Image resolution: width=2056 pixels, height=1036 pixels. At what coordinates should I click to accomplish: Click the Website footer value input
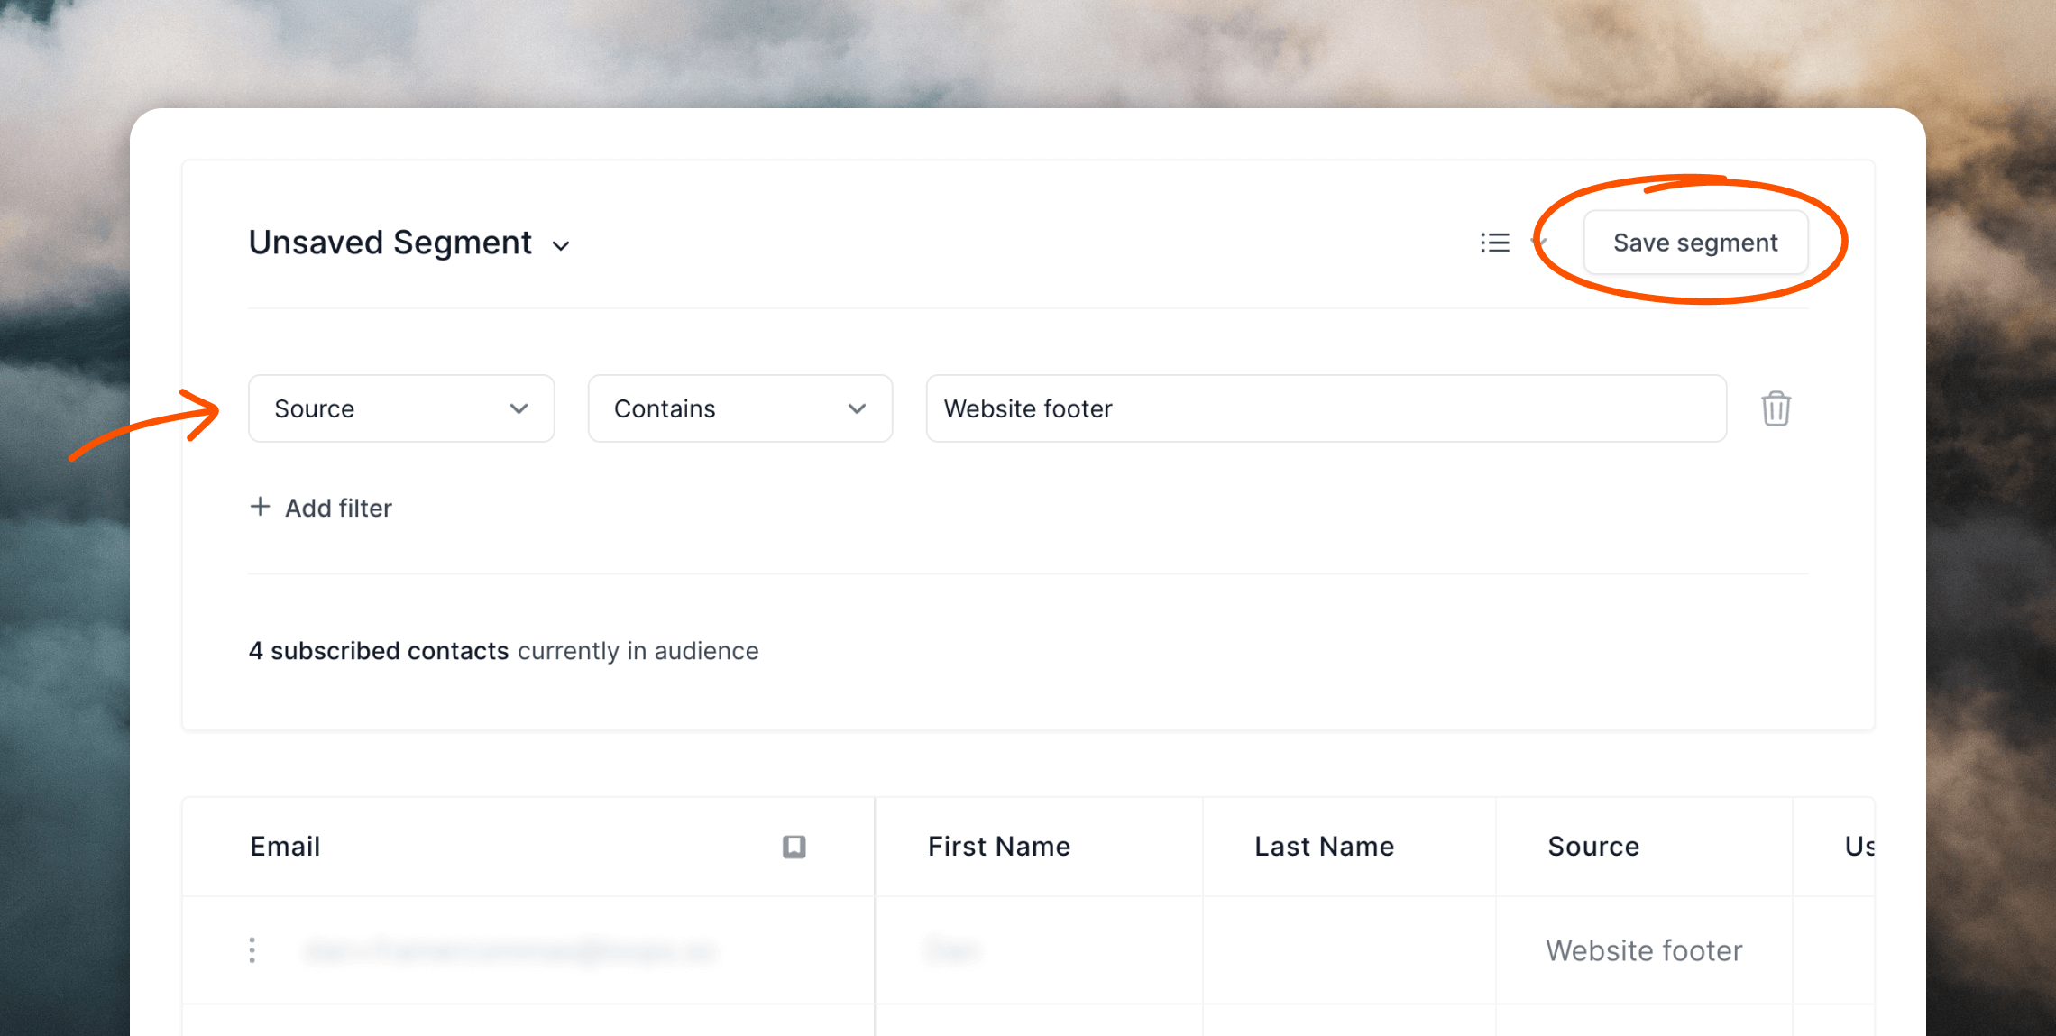[x=1326, y=408]
